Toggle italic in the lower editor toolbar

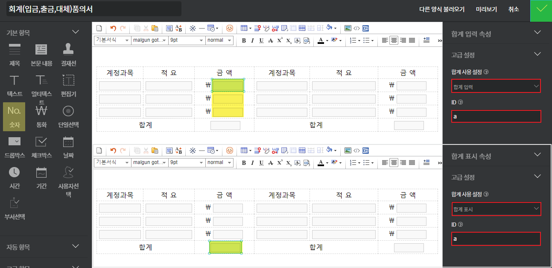[x=252, y=163]
